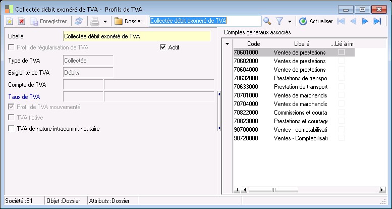
Task: Click Prestations de transpo label cell
Action: click(300, 78)
